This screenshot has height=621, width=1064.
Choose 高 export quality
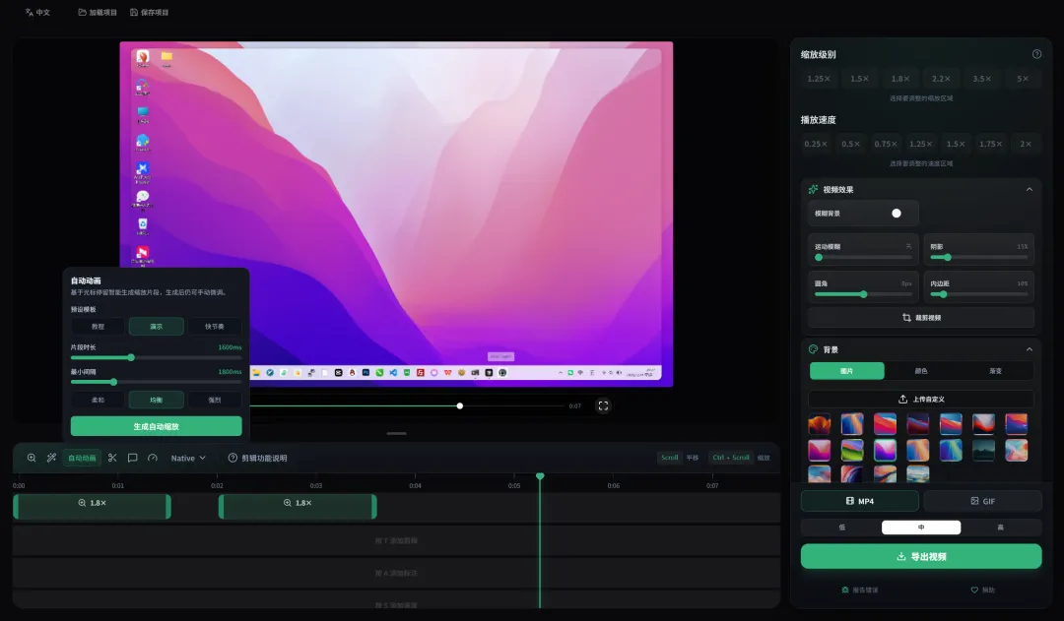pyautogui.click(x=1000, y=528)
